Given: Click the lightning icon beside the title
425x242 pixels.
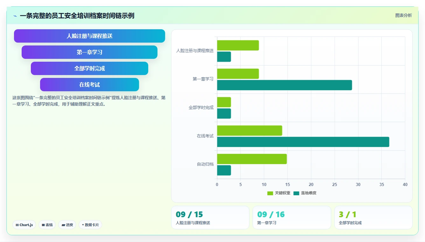Looking at the screenshot, I should [x=15, y=16].
